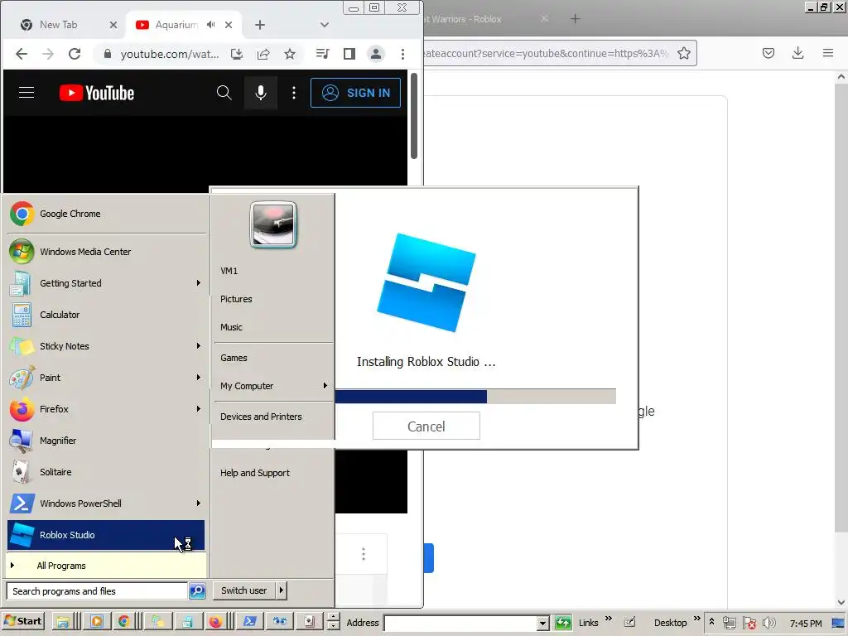848x636 pixels.
Task: Open Address bar dropdown in taskbar
Action: point(543,623)
